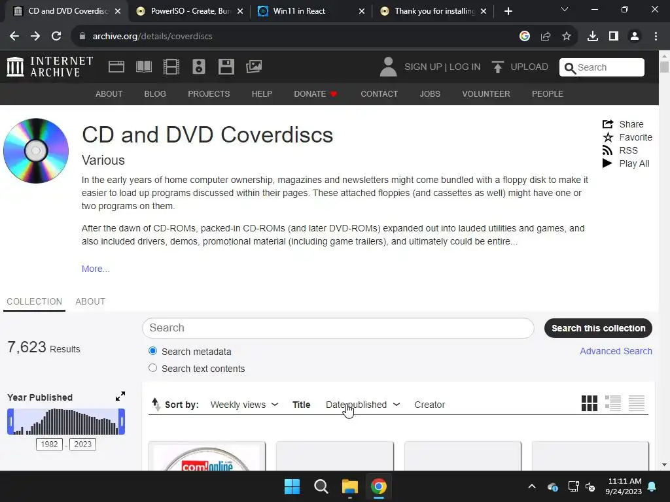
Task: Click the top Internet Archive search box
Action: [602, 67]
